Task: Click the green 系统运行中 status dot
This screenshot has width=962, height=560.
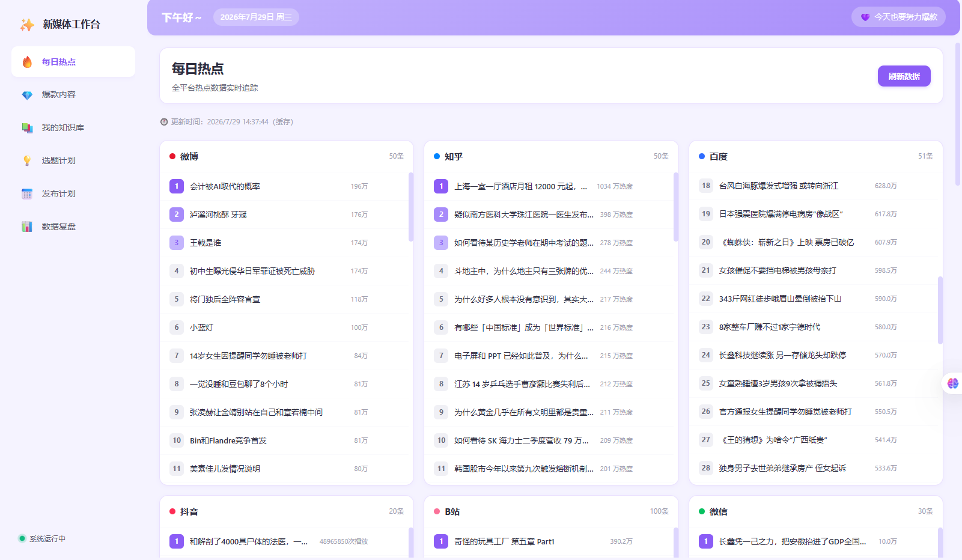Action: (x=22, y=538)
